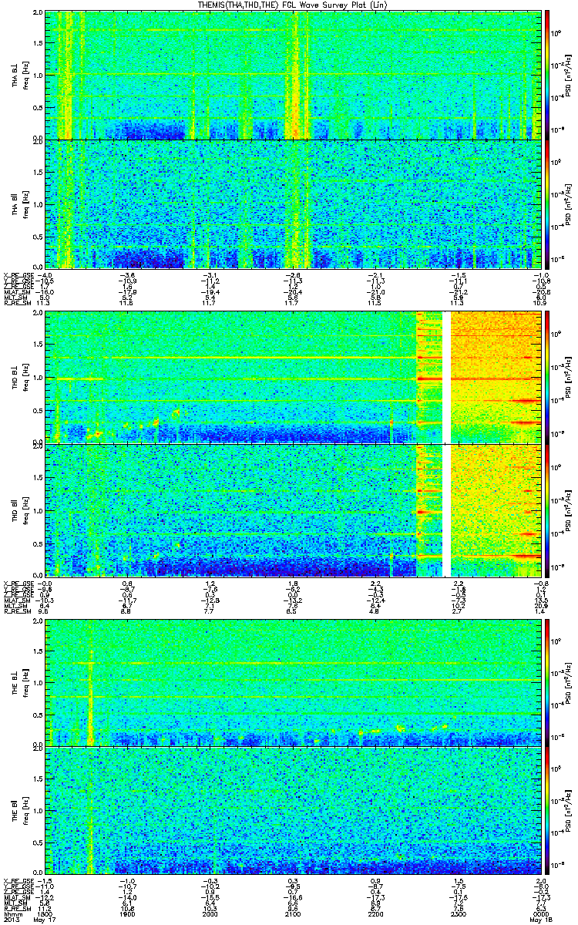Click the X_RE_GSE row label under THA panels

[18, 274]
